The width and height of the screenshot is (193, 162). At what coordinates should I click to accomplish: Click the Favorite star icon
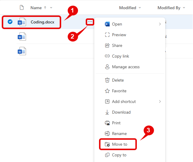click(x=107, y=91)
